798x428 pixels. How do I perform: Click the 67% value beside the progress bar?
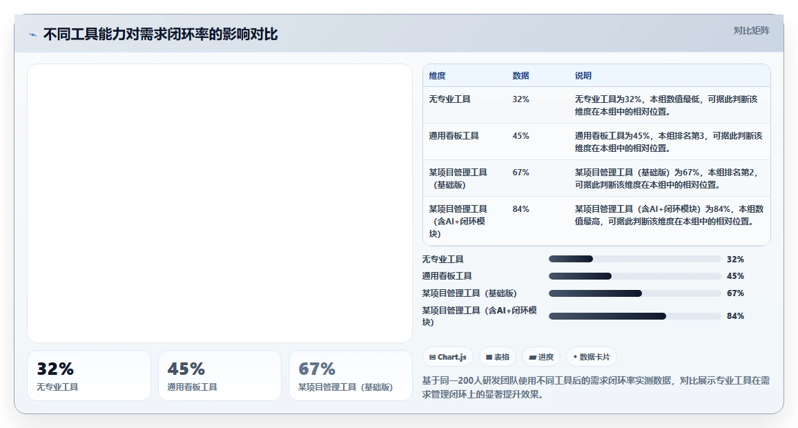735,293
